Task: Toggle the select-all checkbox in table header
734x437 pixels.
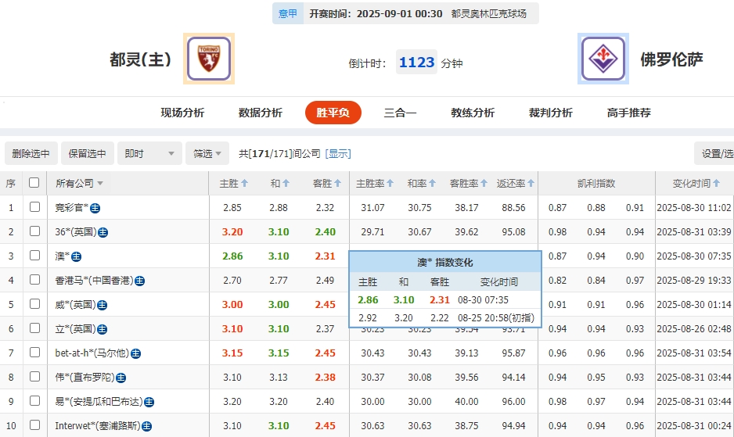Action: [34, 183]
